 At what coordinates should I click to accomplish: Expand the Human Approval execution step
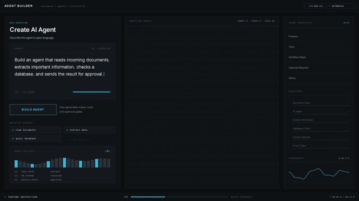click(321, 137)
